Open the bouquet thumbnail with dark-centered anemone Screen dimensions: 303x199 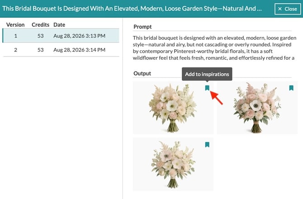257,108
